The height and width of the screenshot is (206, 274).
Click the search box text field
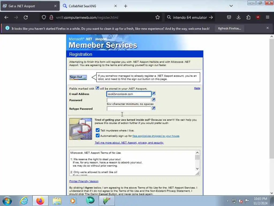click(x=190, y=17)
